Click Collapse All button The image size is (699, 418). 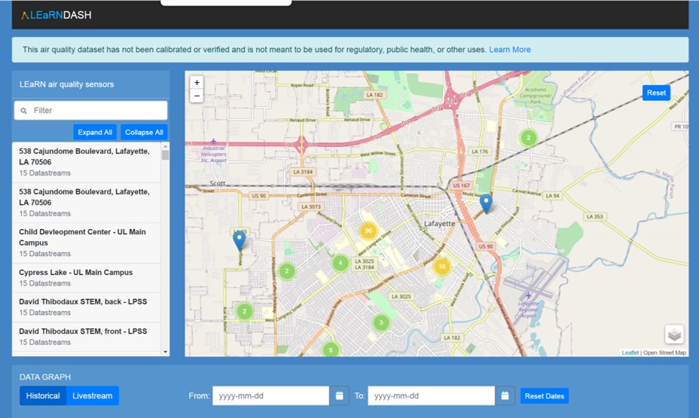pos(144,133)
